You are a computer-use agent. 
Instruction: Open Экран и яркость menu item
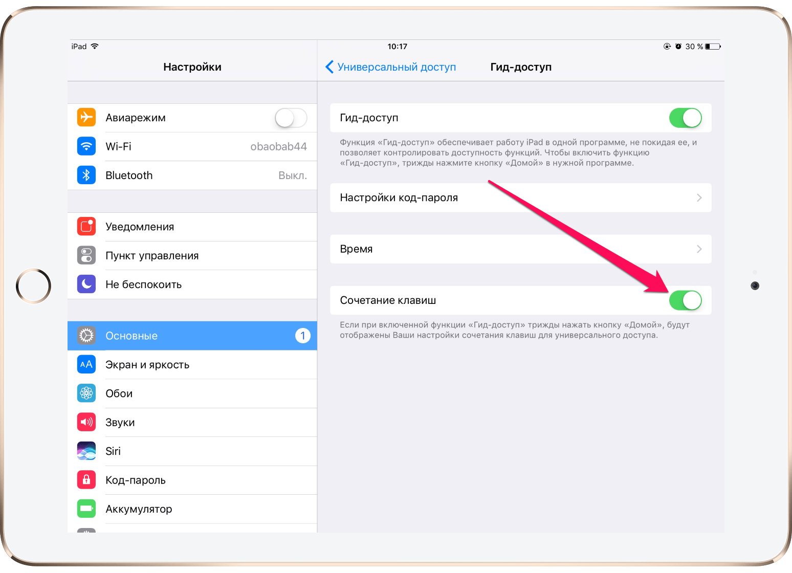point(192,365)
